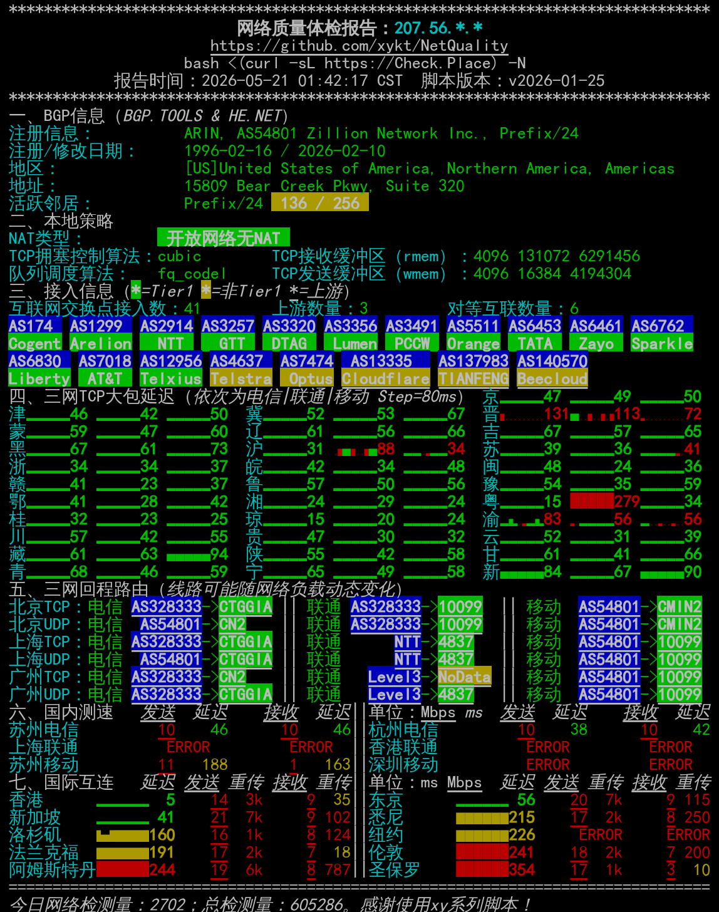Click the AS6453 TATA block
Viewport: 719px width, 912px height.
(x=535, y=334)
